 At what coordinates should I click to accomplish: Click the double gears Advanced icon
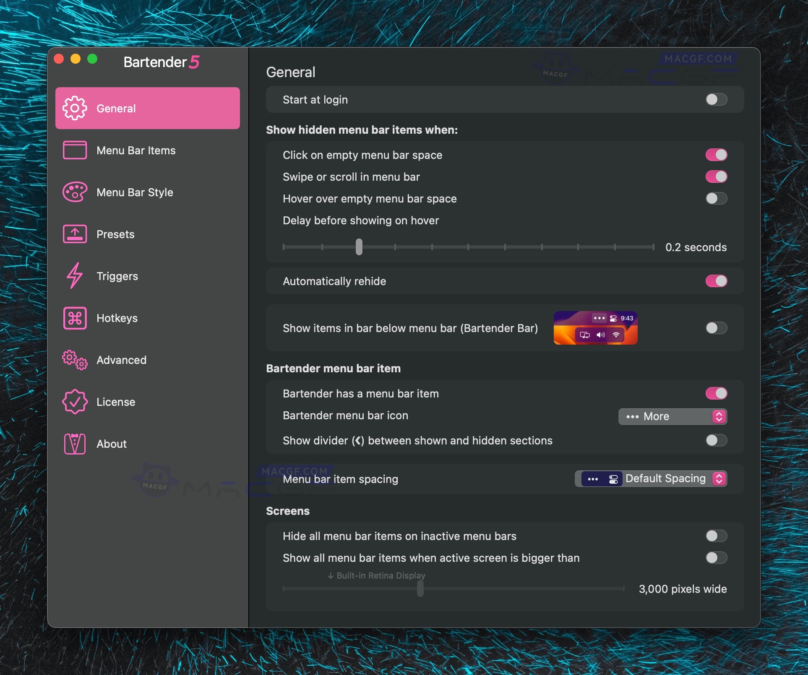pyautogui.click(x=75, y=360)
